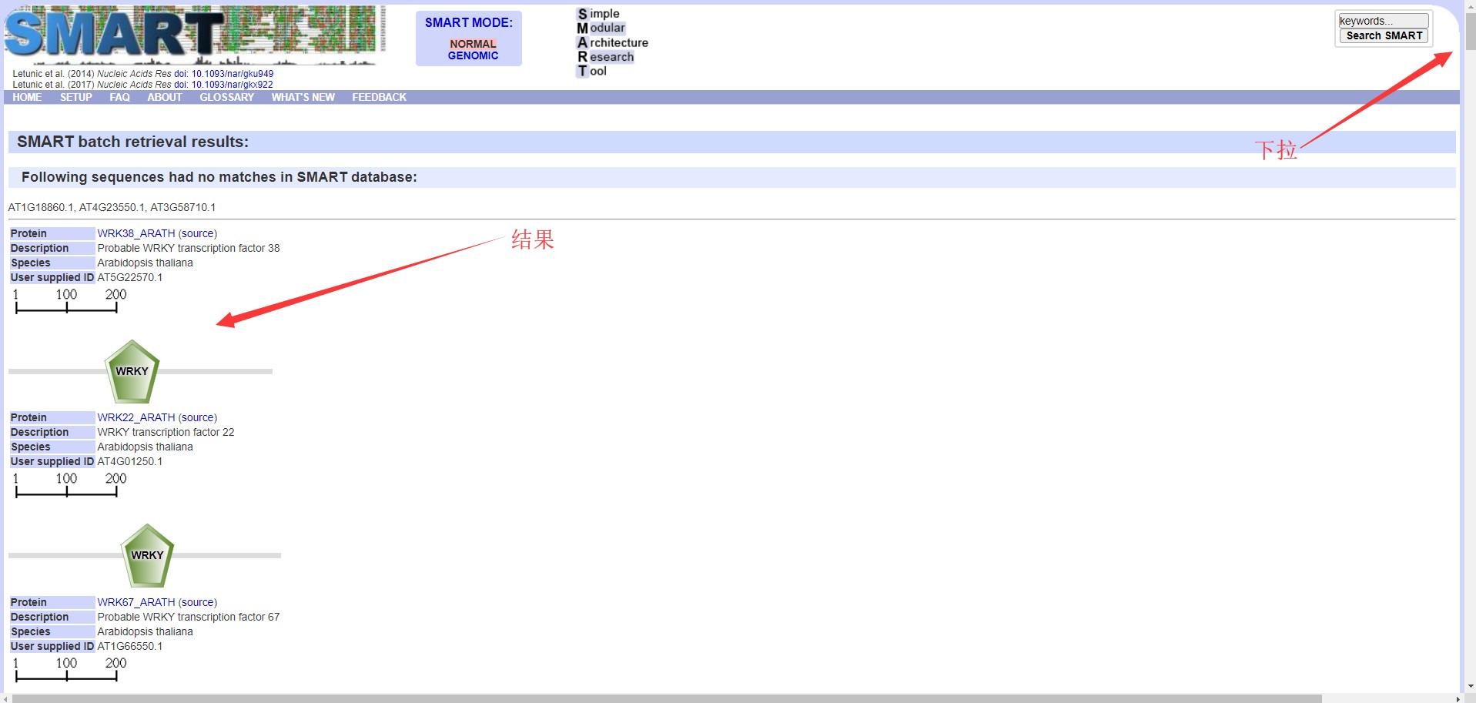This screenshot has height=703, width=1476.
Task: Select the text 'Probable WRKY transcription factor 38'
Action: pos(189,248)
